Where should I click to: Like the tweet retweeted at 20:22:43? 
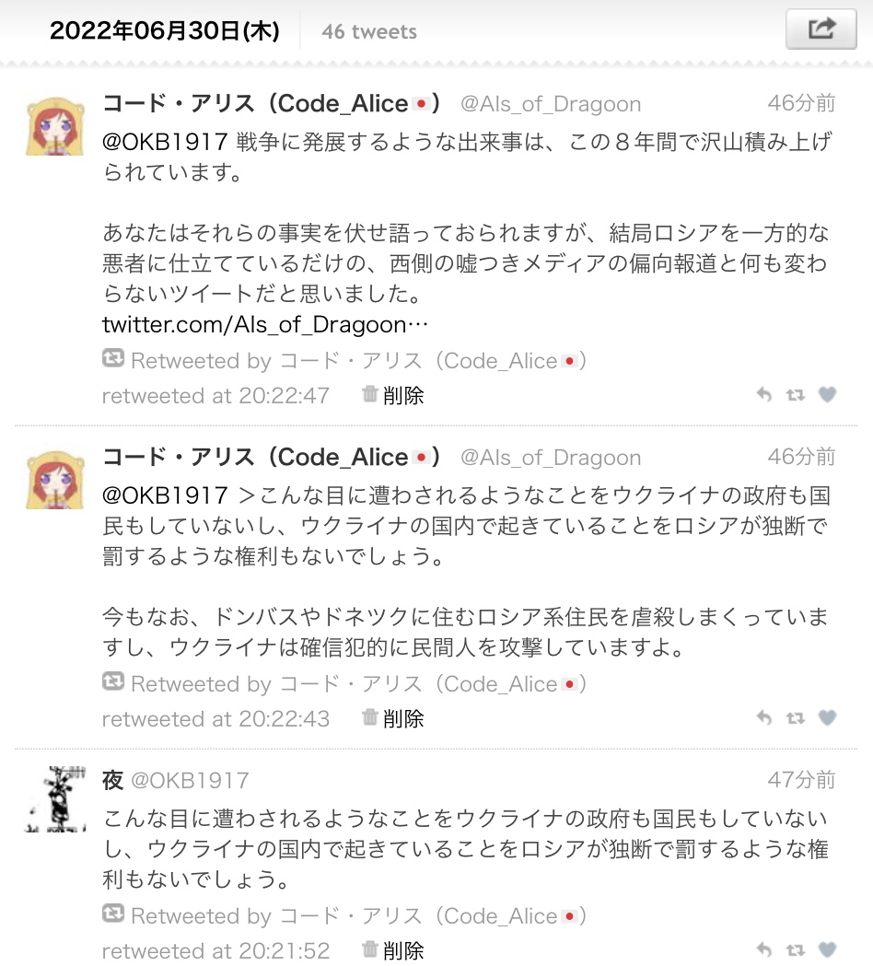click(x=827, y=717)
